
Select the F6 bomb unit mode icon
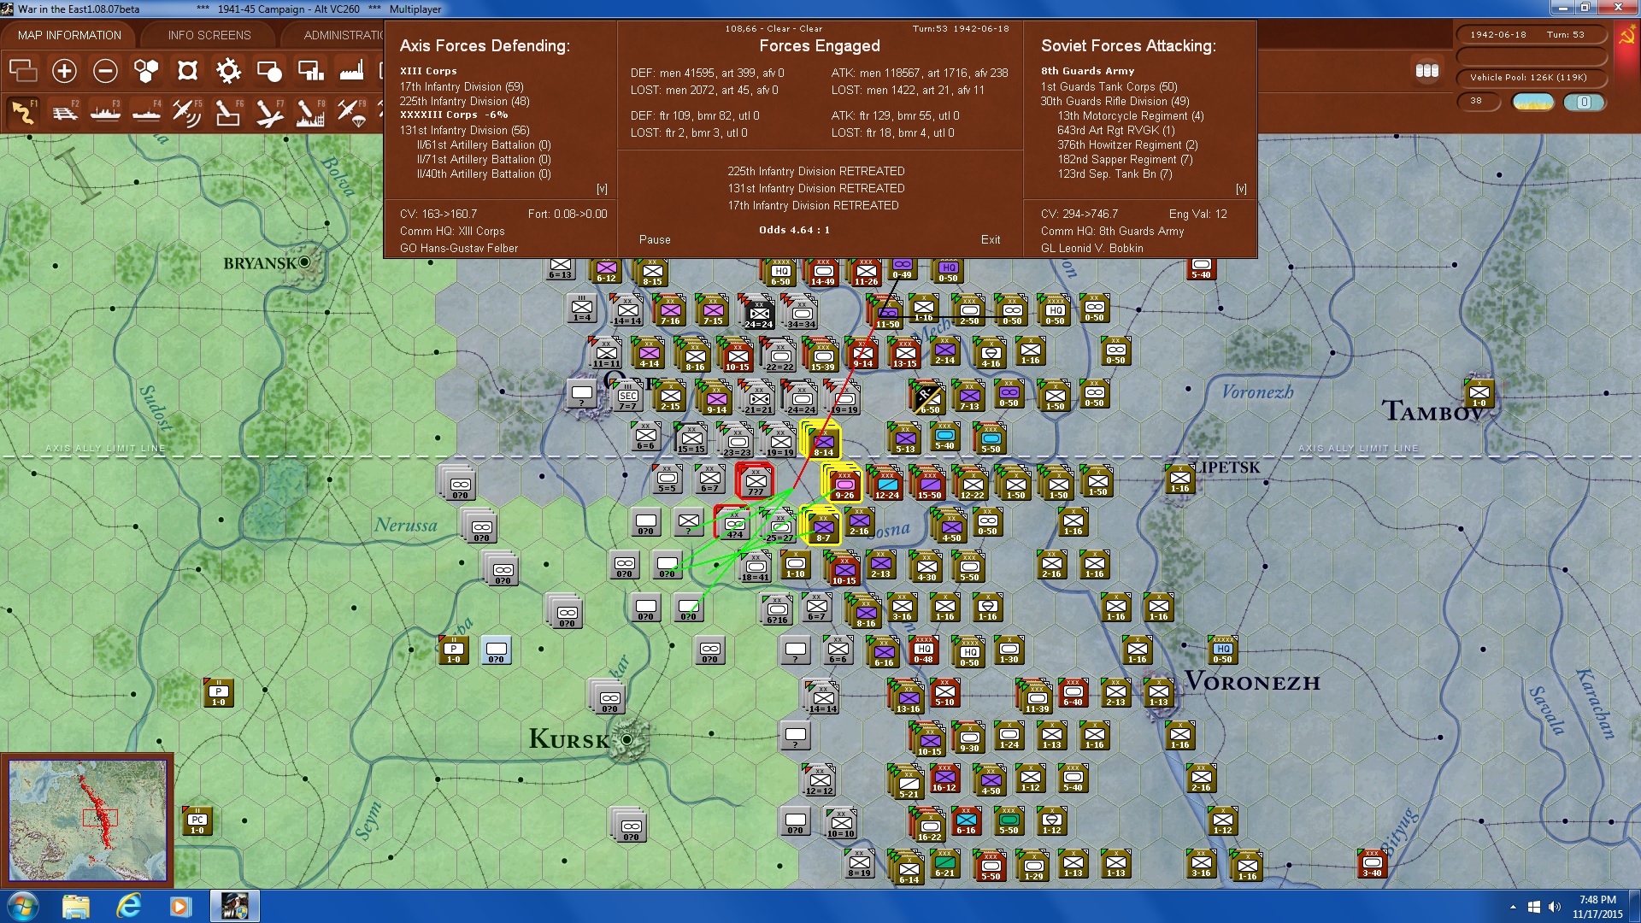point(228,112)
